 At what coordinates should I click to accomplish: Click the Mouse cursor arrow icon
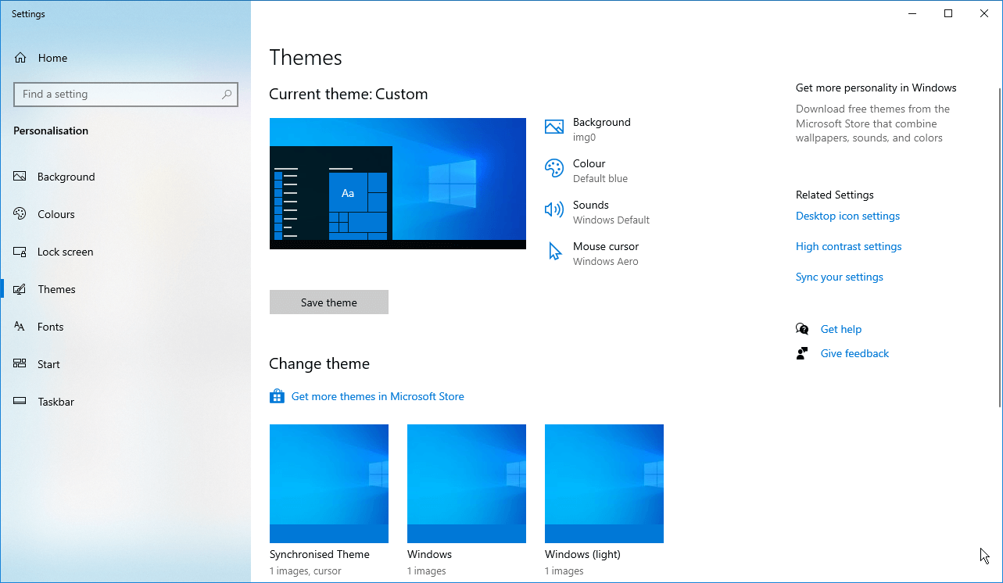click(554, 252)
